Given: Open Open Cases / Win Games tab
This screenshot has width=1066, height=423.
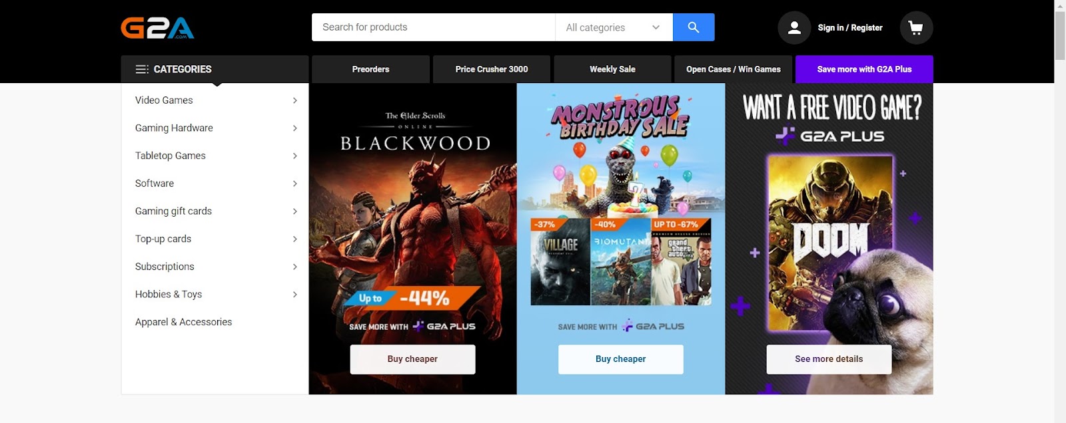Looking at the screenshot, I should pos(734,69).
